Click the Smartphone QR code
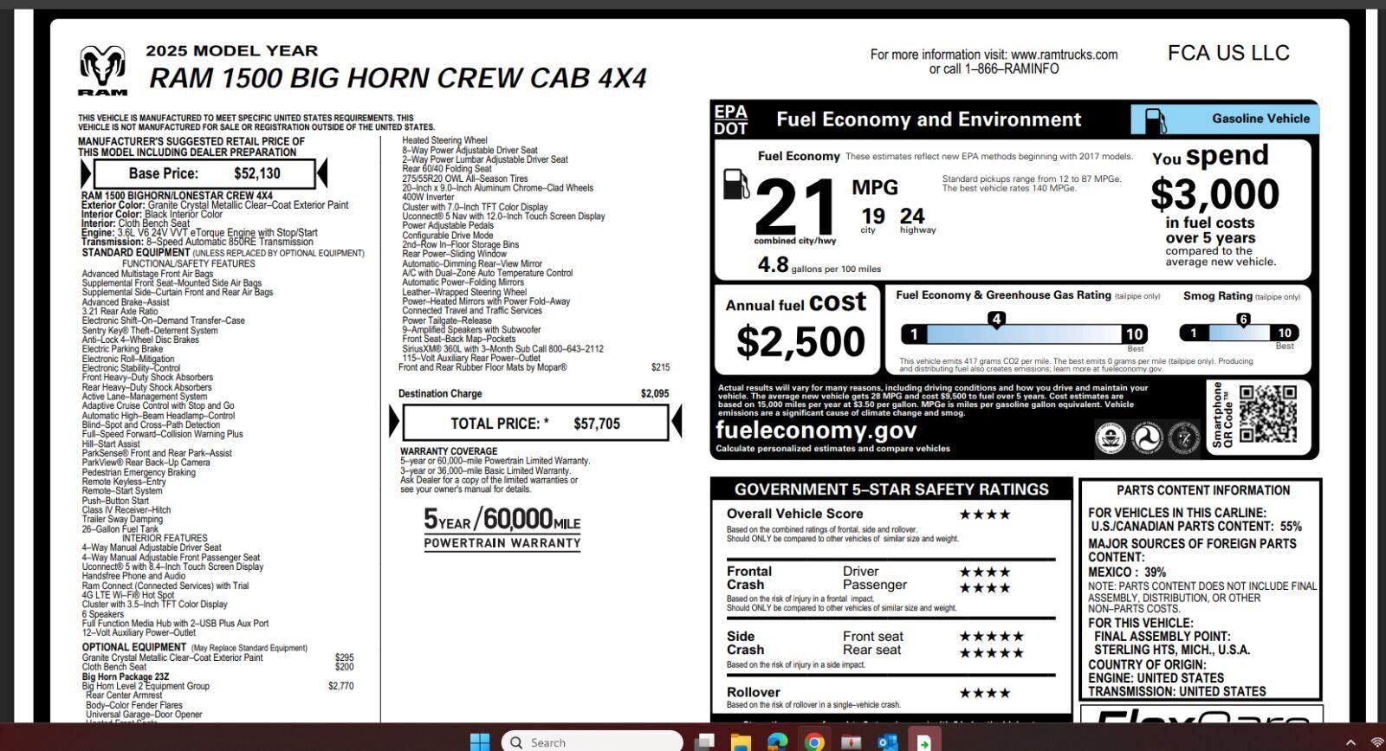 1267,415
